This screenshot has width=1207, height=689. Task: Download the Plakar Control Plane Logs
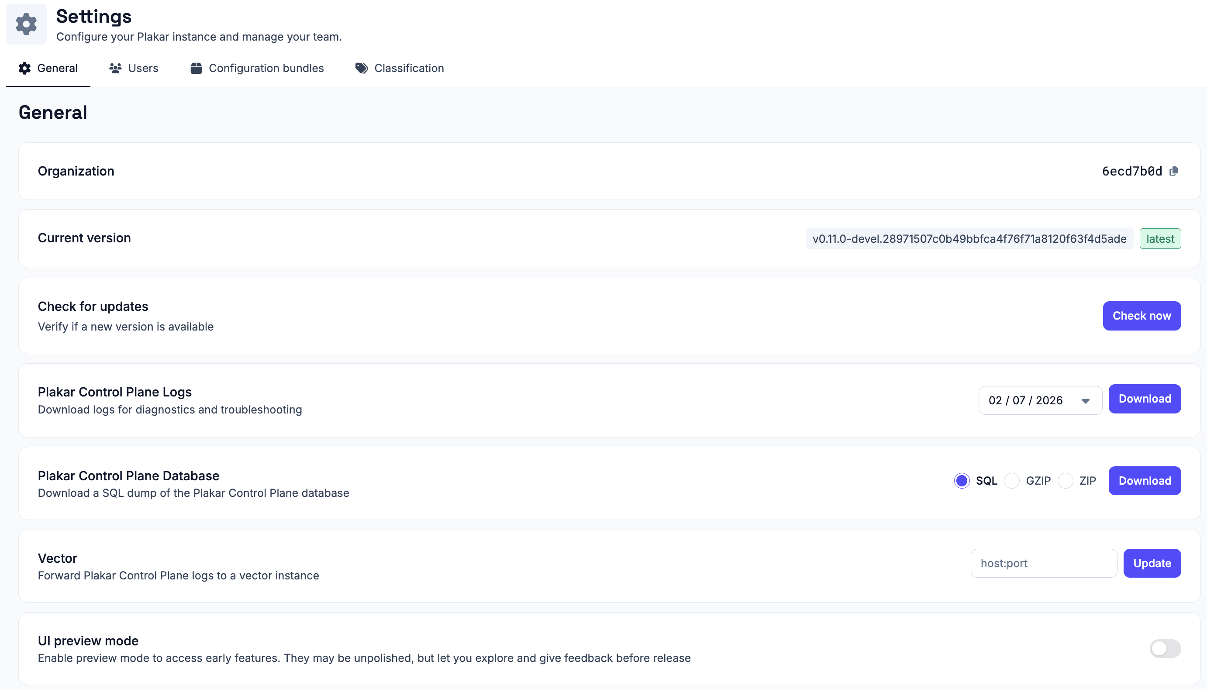1145,399
